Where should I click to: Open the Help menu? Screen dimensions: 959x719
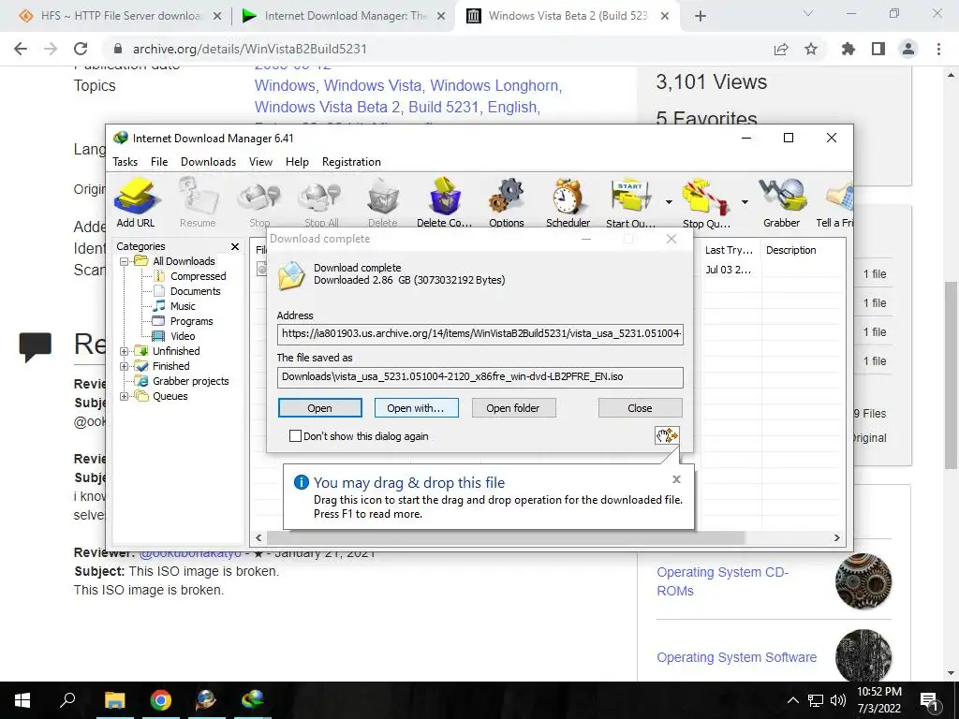(x=297, y=161)
